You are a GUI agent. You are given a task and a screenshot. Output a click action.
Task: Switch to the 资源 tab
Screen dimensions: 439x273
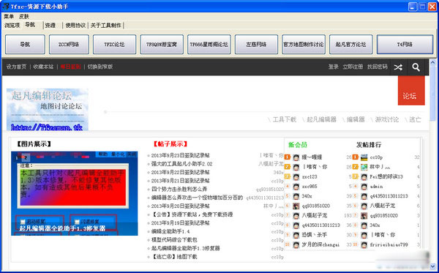point(50,25)
